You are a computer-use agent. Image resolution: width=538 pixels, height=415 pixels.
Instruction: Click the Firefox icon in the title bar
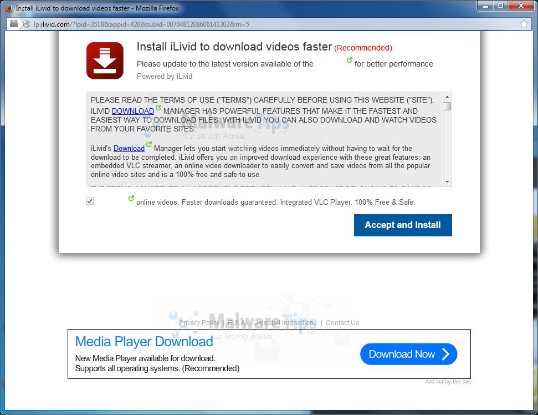click(9, 8)
